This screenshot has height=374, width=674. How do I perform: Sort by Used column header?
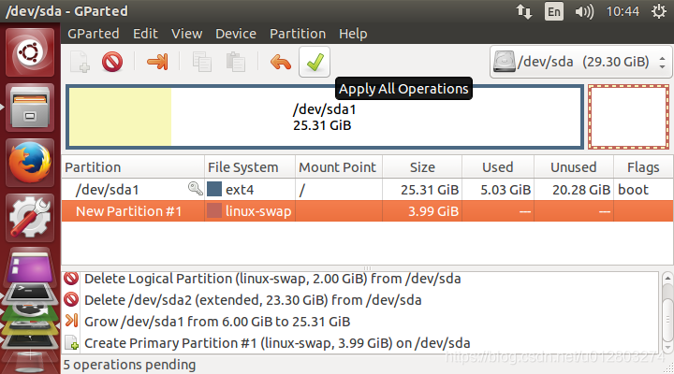pyautogui.click(x=498, y=167)
